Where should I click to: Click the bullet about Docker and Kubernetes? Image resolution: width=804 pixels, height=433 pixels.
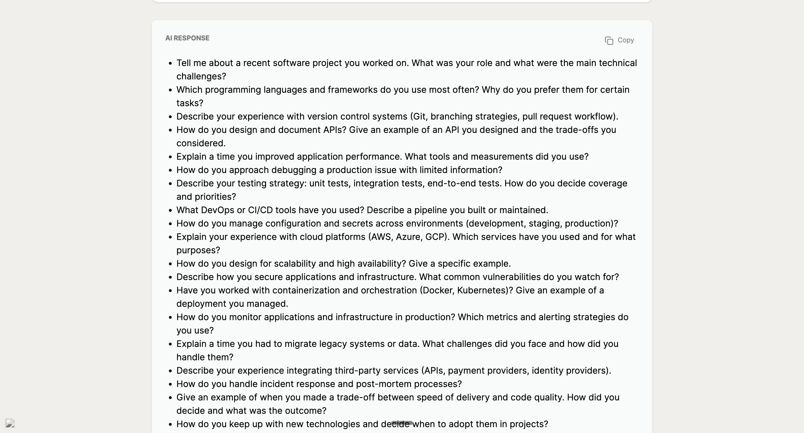coord(389,290)
